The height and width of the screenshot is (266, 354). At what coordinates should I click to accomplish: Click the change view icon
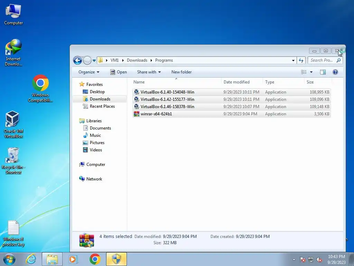304,72
